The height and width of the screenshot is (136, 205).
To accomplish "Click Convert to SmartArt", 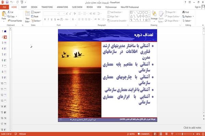I will point(117,21).
